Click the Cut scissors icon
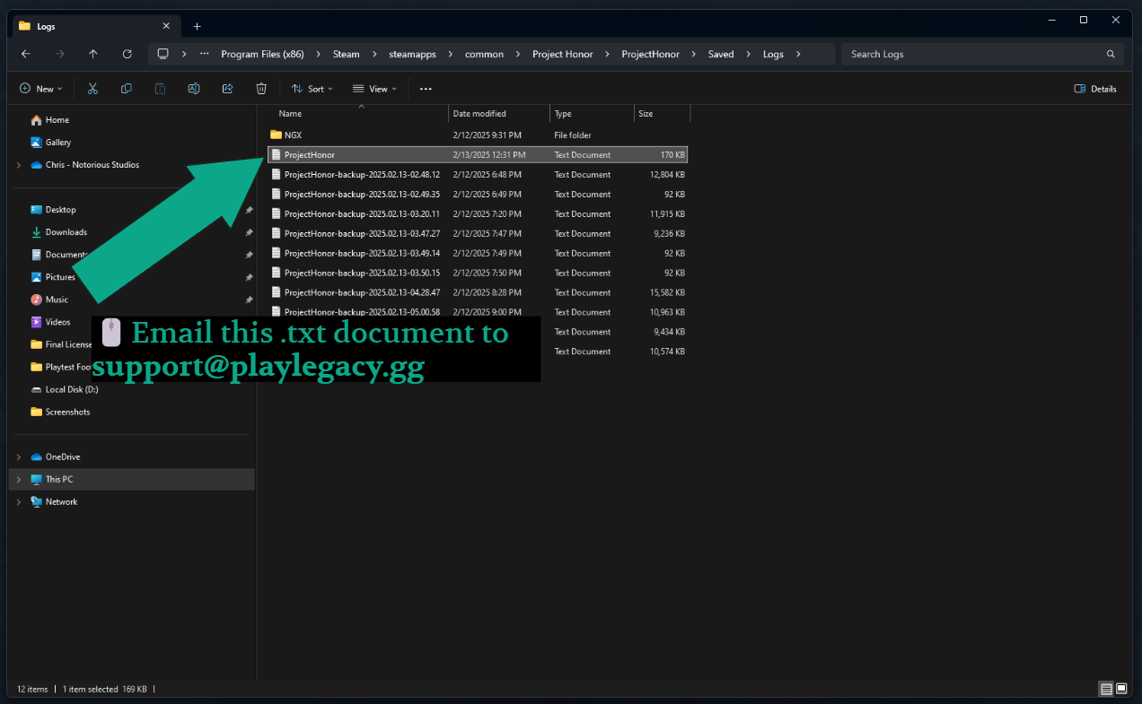 (x=92, y=89)
